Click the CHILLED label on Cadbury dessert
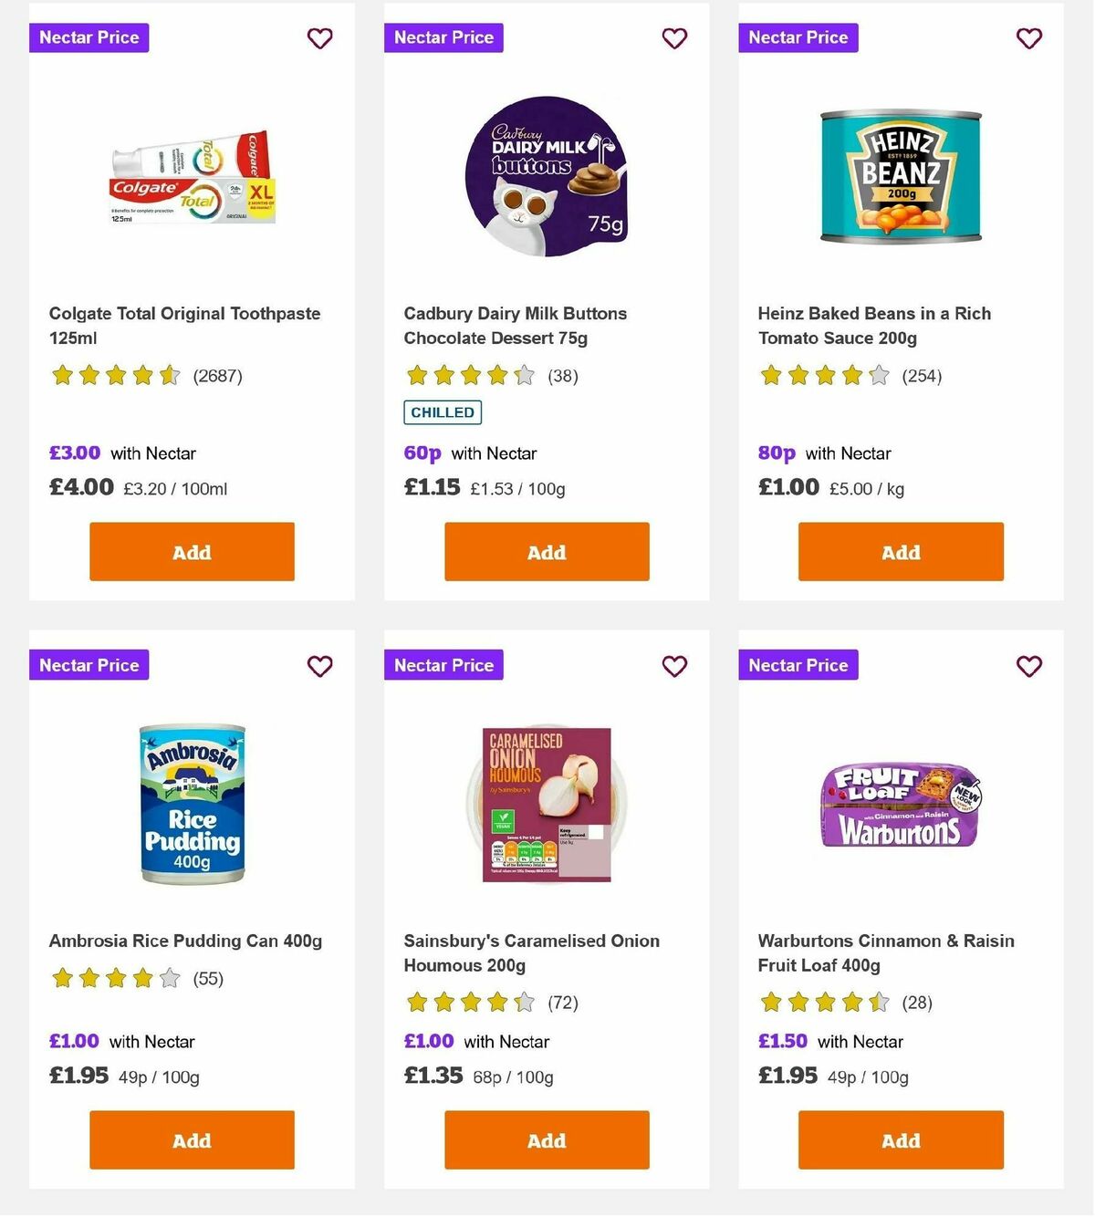 443,412
